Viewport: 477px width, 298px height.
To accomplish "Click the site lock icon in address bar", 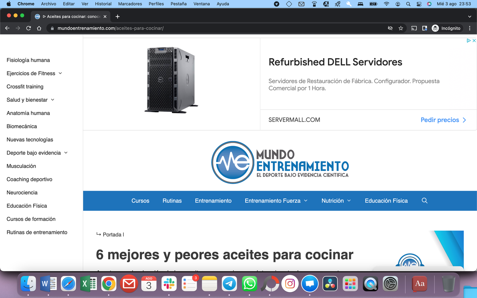I will 52,28.
